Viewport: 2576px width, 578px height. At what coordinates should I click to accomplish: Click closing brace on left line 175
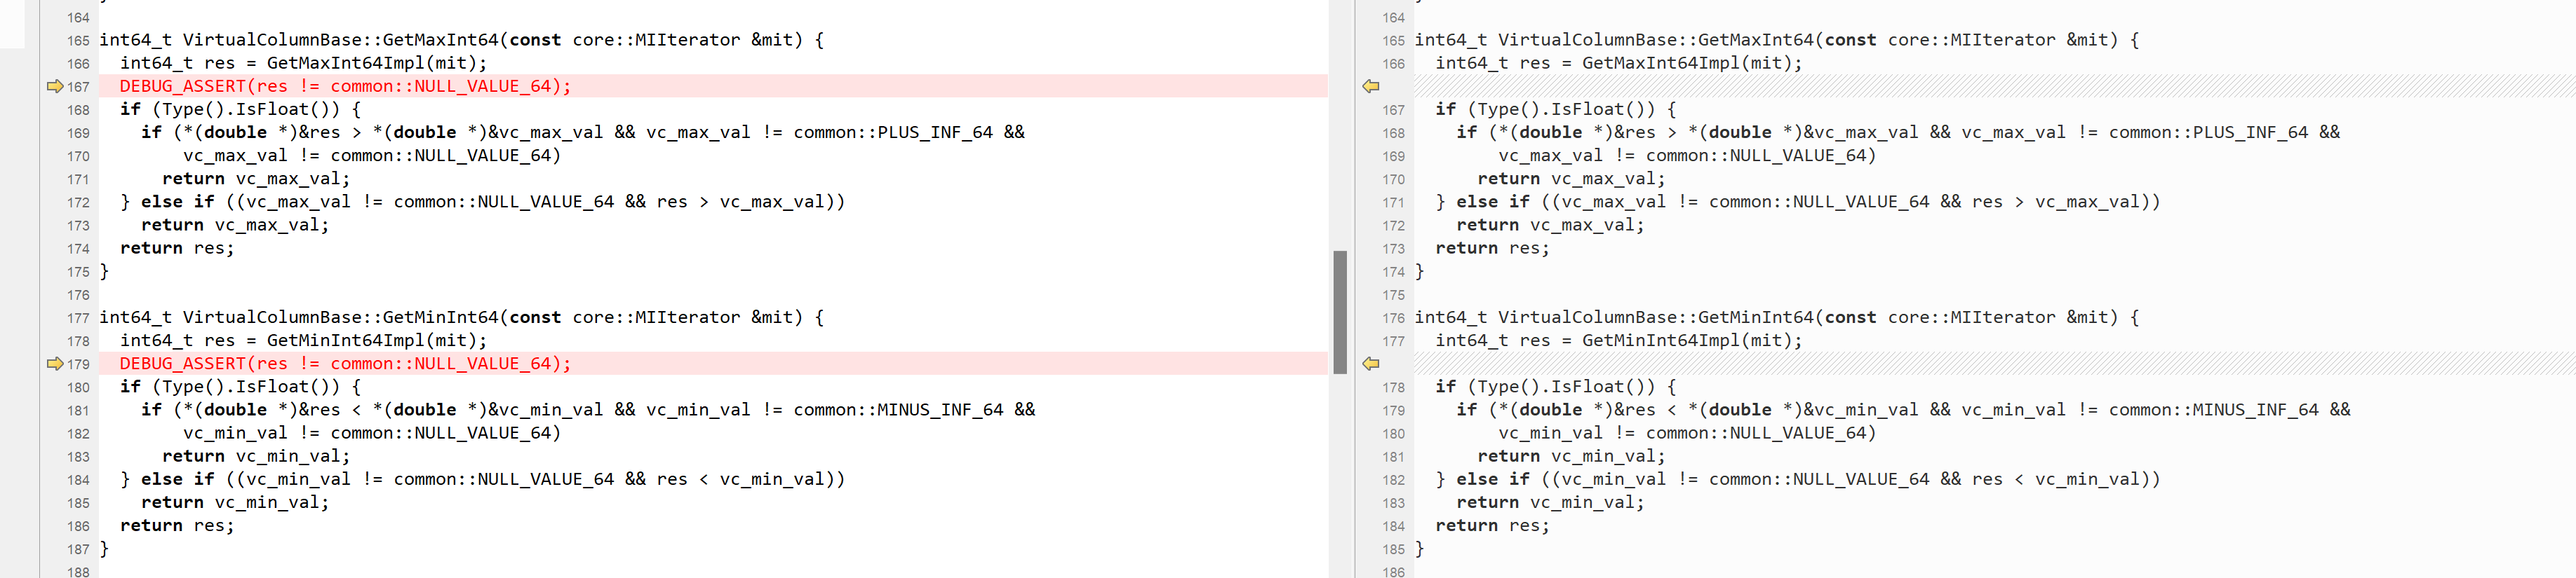pyautogui.click(x=104, y=272)
